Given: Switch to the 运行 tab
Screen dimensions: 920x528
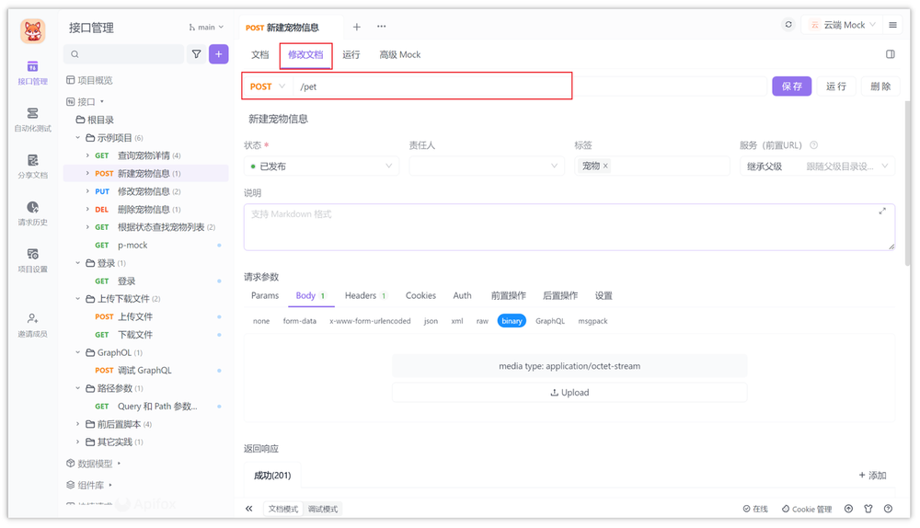Looking at the screenshot, I should pos(351,54).
